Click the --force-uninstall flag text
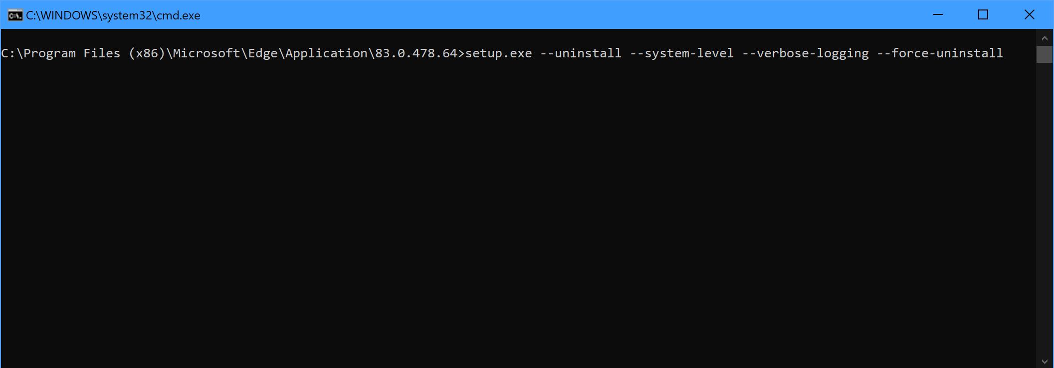Viewport: 1054px width, 368px height. point(942,53)
